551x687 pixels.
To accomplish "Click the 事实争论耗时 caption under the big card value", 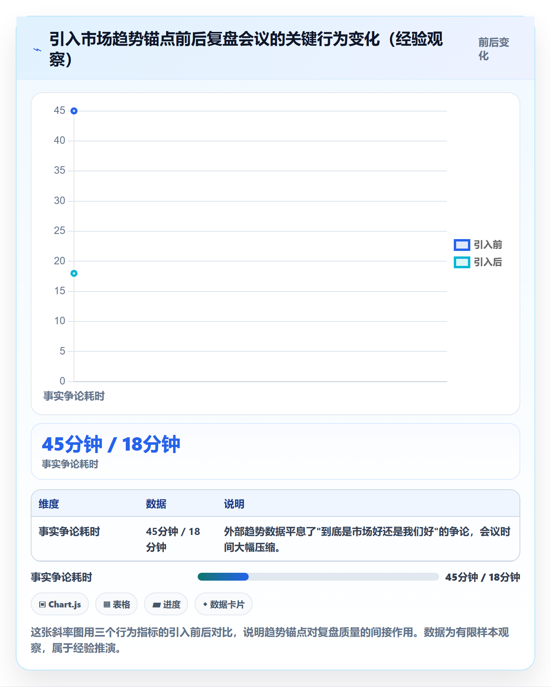I will tap(70, 464).
